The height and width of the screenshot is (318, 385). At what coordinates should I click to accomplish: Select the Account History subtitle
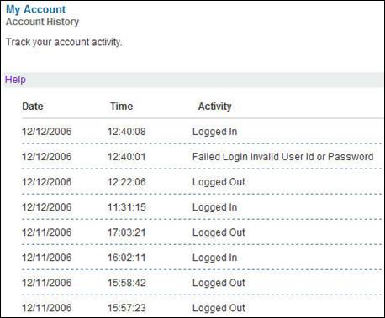pos(42,22)
